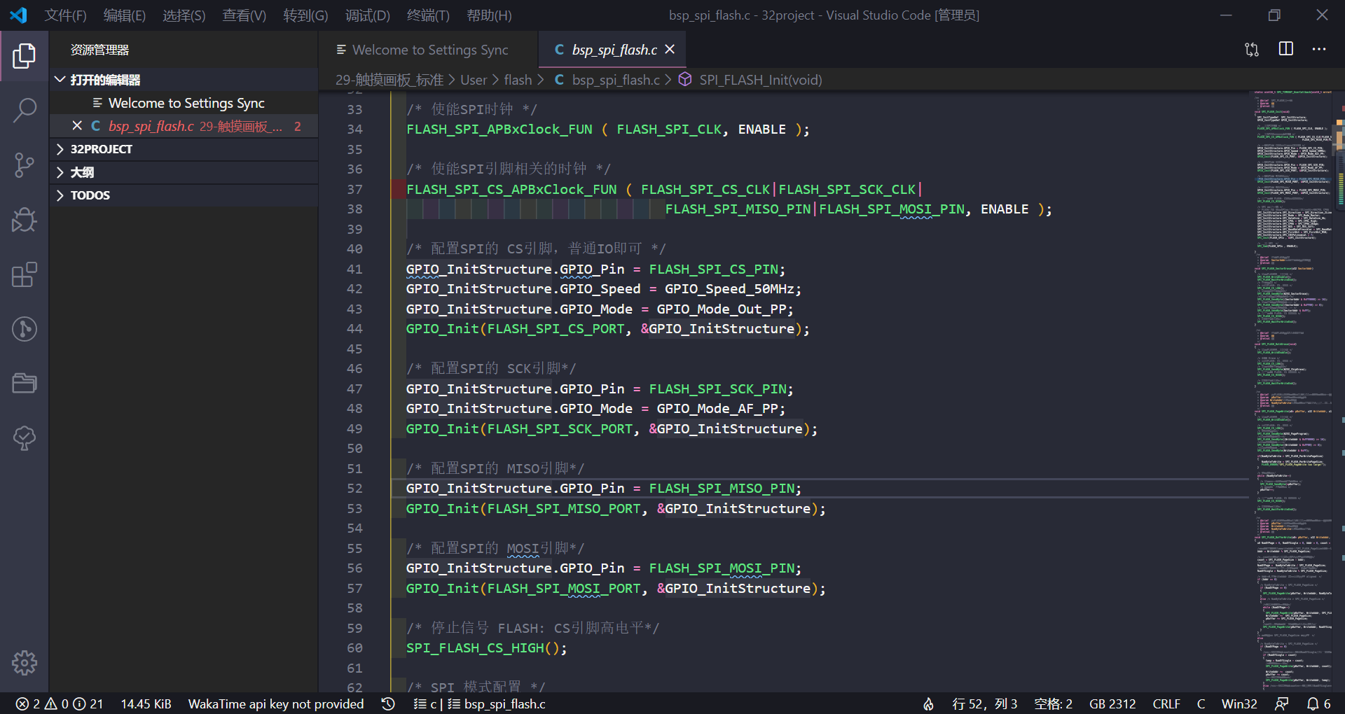This screenshot has width=1345, height=714.
Task: Click the VS Code logo icon
Action: pos(19,15)
